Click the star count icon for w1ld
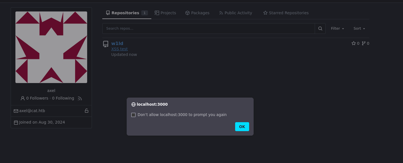The width and height of the screenshot is (403, 163). tap(354, 43)
